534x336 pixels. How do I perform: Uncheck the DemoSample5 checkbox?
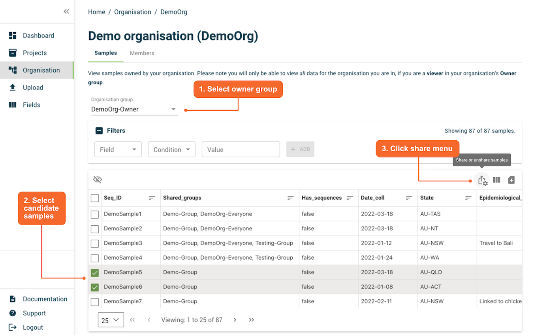tap(94, 272)
